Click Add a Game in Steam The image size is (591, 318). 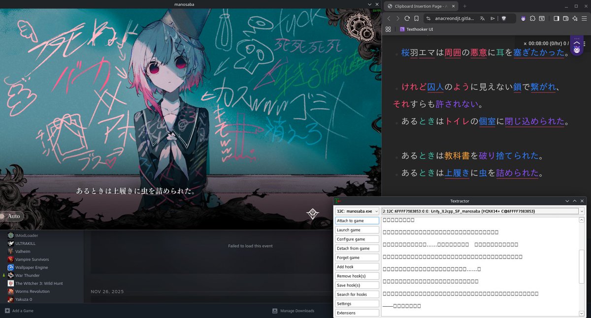pyautogui.click(x=19, y=311)
